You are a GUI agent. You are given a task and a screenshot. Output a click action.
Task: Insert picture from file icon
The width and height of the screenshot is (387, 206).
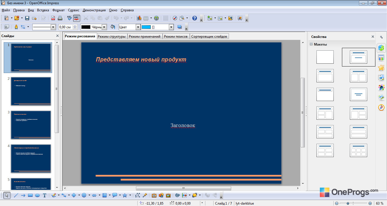[161, 195]
